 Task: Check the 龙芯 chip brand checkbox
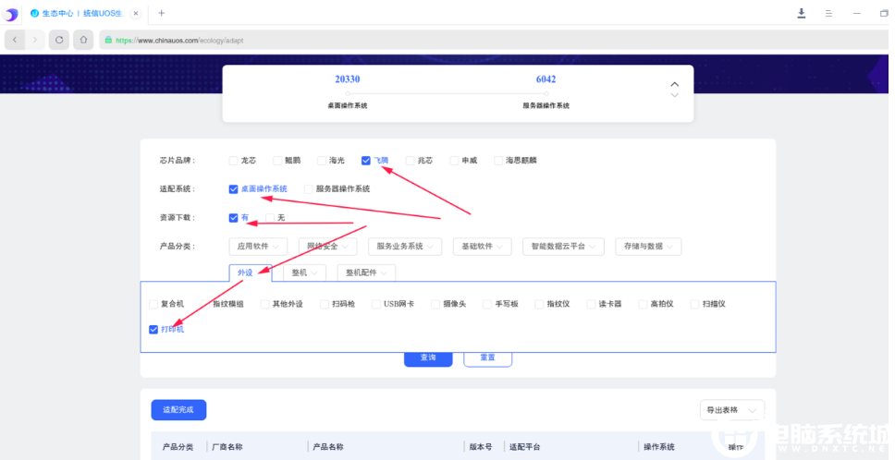click(x=234, y=161)
